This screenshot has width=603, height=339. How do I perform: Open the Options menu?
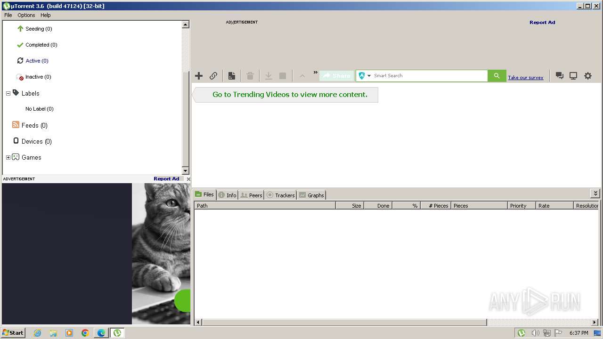tap(26, 15)
